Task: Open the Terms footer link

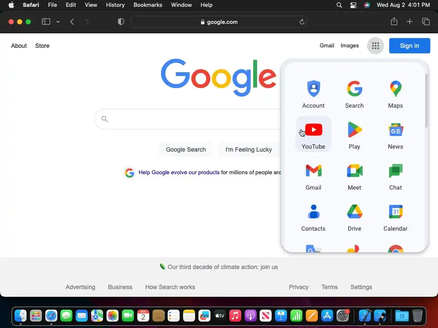Action: click(329, 287)
